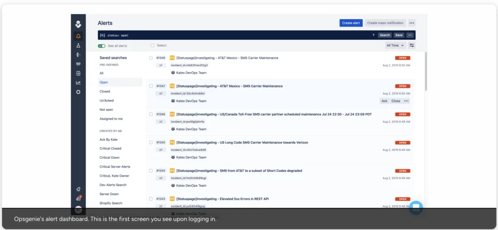This screenshot has height=230, width=498.
Task: Open the Teams people icon in sidebar
Action: (x=78, y=64)
